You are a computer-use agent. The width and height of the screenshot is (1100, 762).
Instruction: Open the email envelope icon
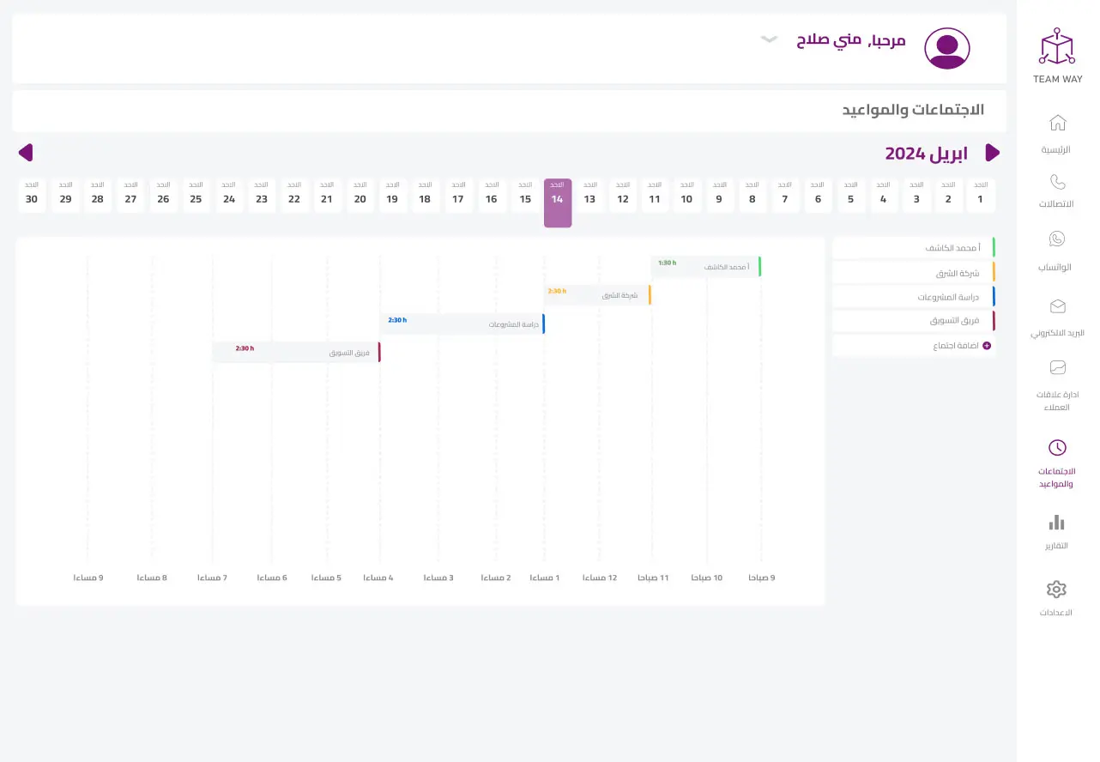pos(1057,306)
